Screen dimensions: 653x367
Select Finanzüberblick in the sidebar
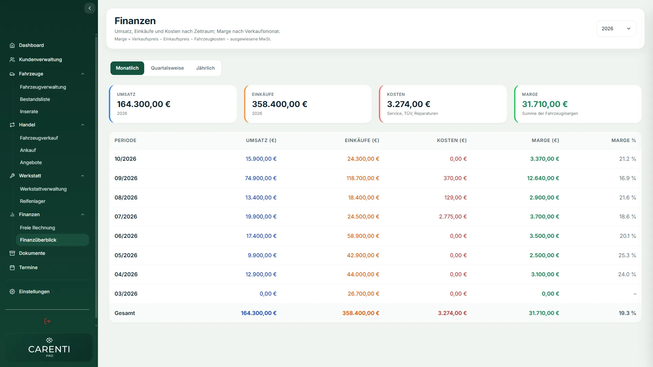coord(52,240)
